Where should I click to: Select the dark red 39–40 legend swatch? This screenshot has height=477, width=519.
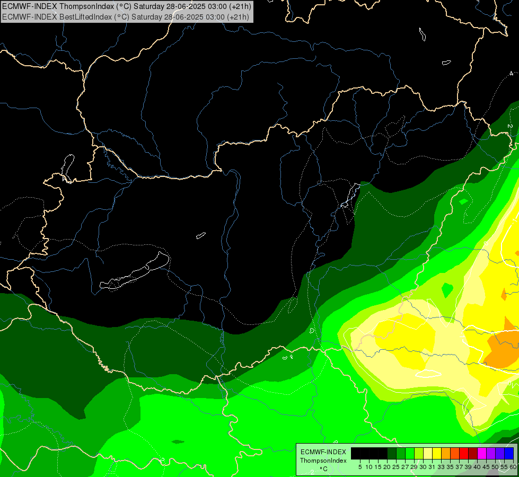[x=473, y=453]
